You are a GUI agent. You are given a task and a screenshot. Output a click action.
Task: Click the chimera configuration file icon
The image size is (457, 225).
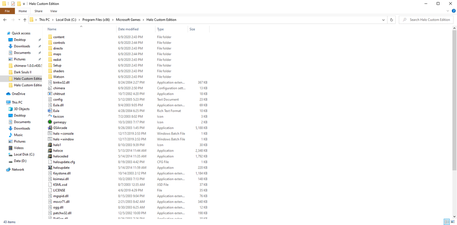(50, 88)
